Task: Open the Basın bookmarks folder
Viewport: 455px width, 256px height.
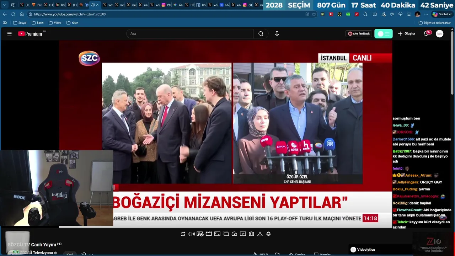Action: coord(38,23)
